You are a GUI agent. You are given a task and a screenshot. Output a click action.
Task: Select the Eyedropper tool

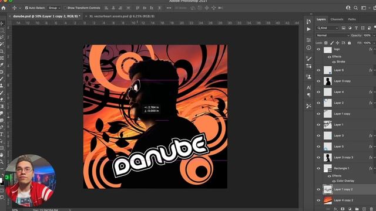pyautogui.click(x=2, y=65)
